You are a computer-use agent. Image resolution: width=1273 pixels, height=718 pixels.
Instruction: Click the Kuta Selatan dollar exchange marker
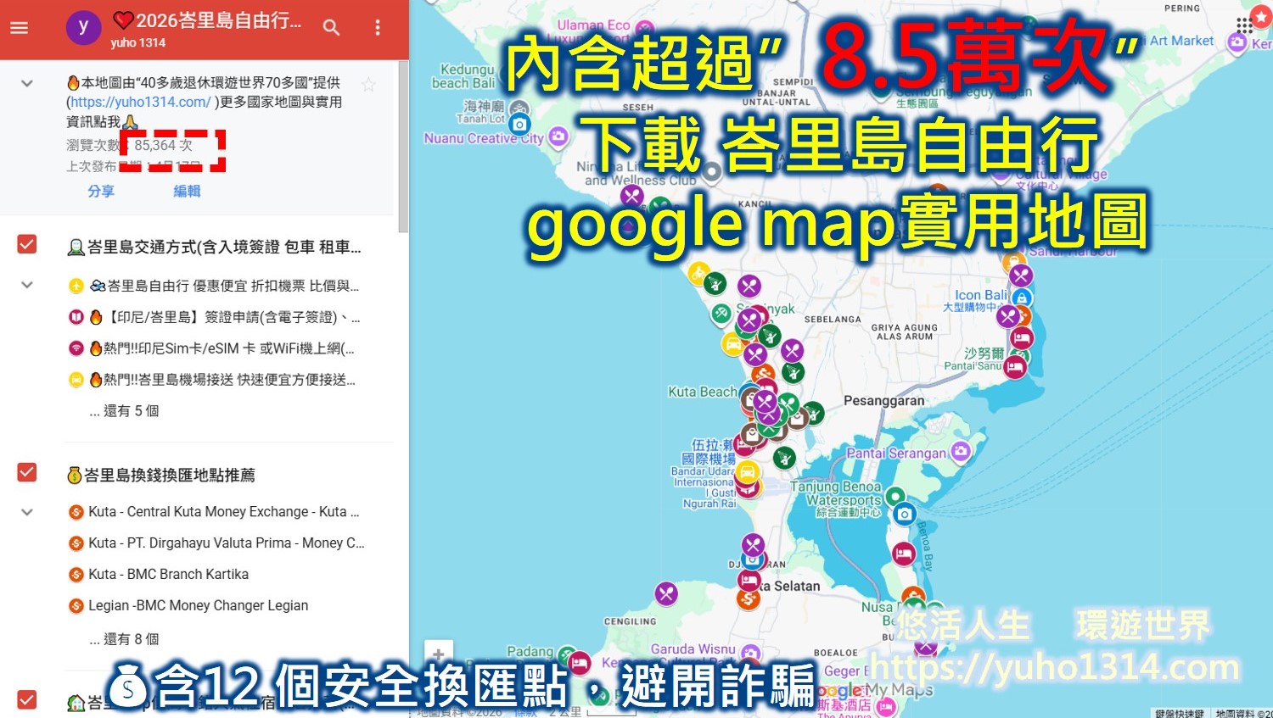(748, 598)
